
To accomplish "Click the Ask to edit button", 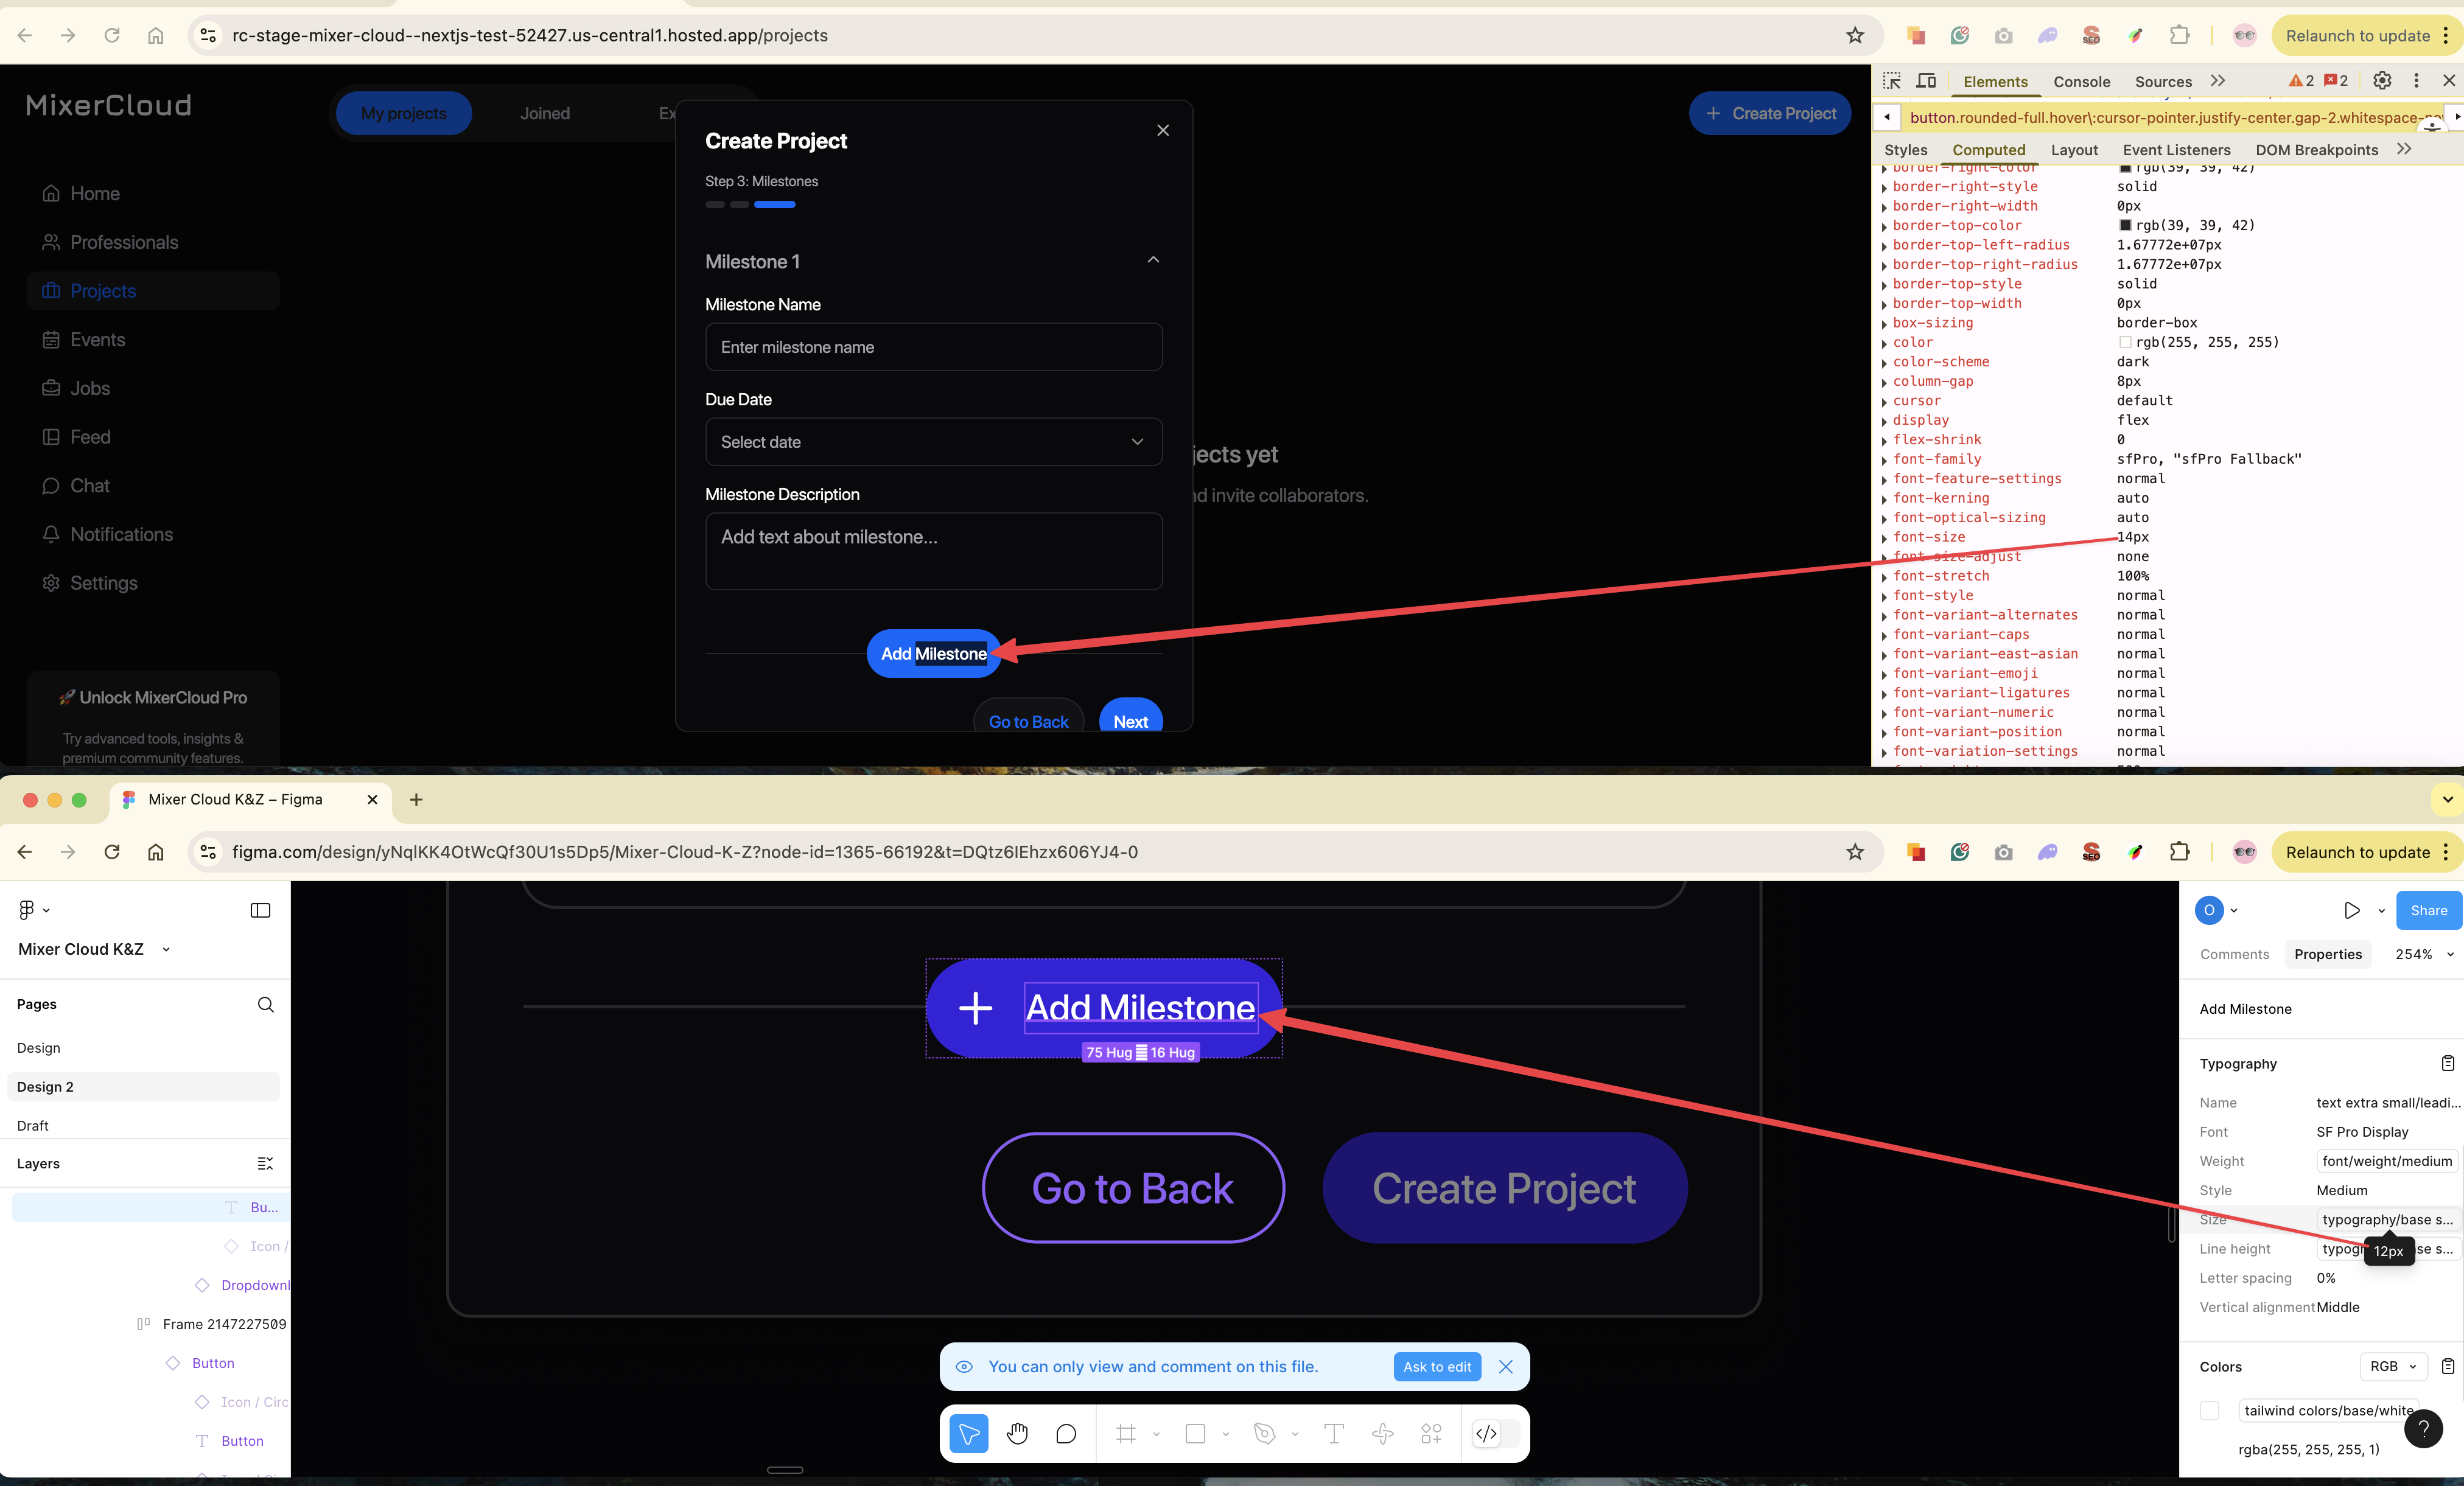I will click(1436, 1366).
